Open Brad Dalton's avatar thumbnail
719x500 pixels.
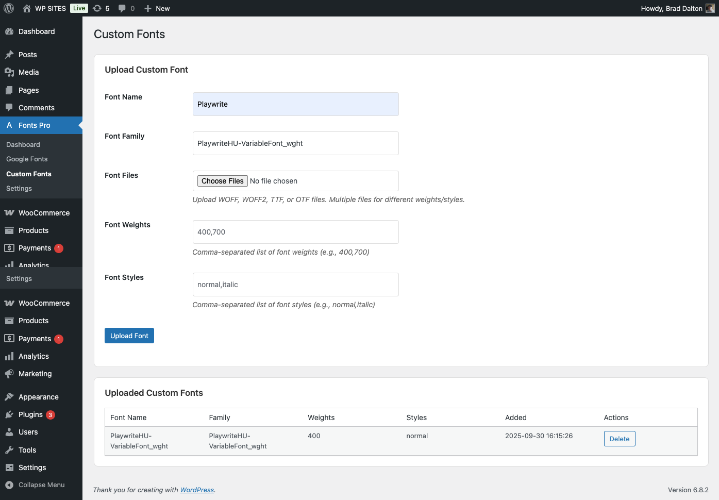tap(710, 8)
